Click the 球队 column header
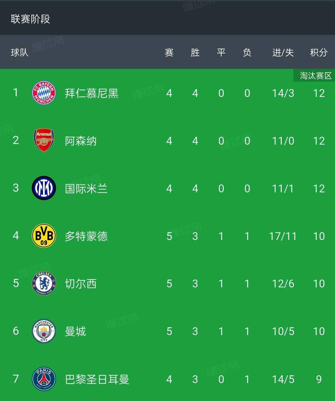 coord(19,52)
